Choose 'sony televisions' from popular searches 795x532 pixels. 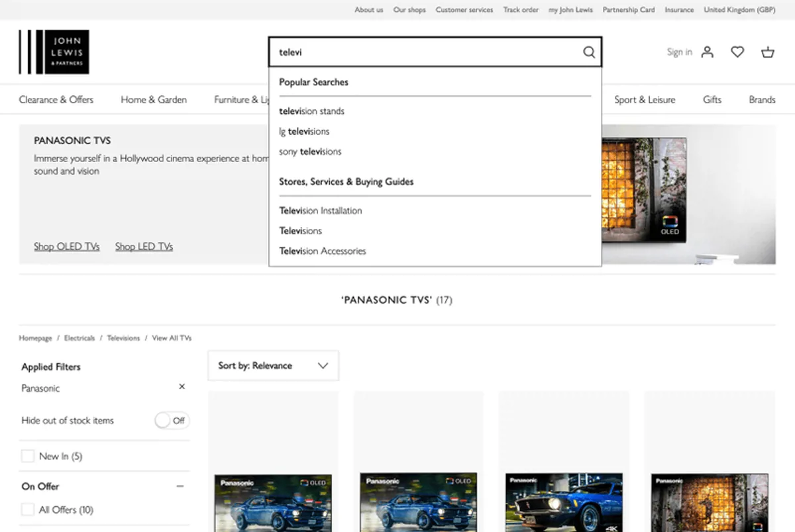pos(310,152)
